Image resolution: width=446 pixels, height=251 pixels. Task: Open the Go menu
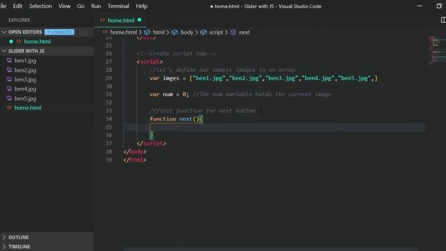click(81, 6)
